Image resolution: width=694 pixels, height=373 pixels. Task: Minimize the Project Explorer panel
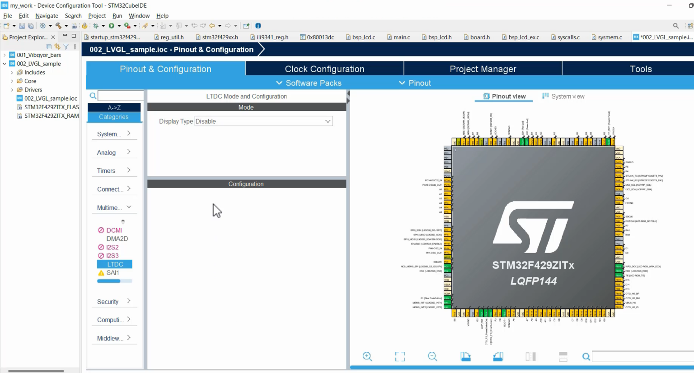[x=65, y=36]
